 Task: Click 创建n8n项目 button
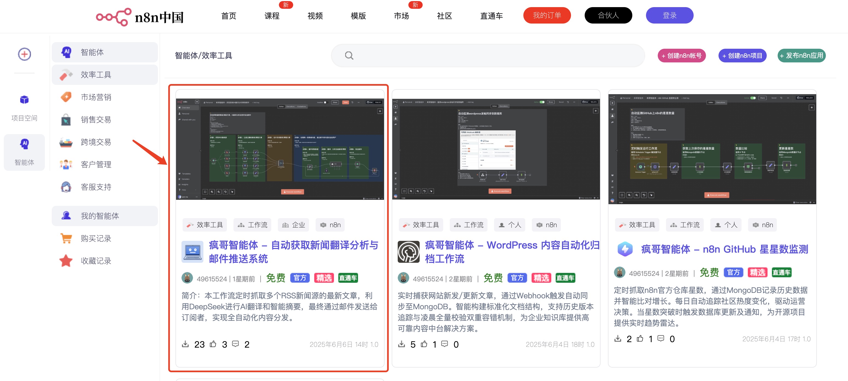[x=742, y=56]
